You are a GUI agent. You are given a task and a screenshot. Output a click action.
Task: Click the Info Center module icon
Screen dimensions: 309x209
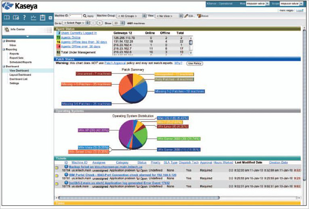7,29
